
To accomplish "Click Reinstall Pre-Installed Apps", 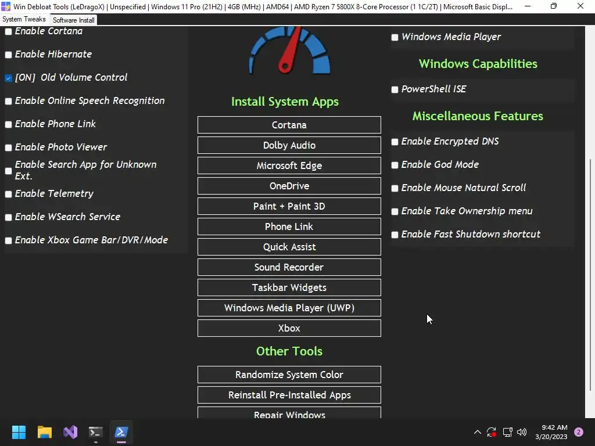I will 289,395.
